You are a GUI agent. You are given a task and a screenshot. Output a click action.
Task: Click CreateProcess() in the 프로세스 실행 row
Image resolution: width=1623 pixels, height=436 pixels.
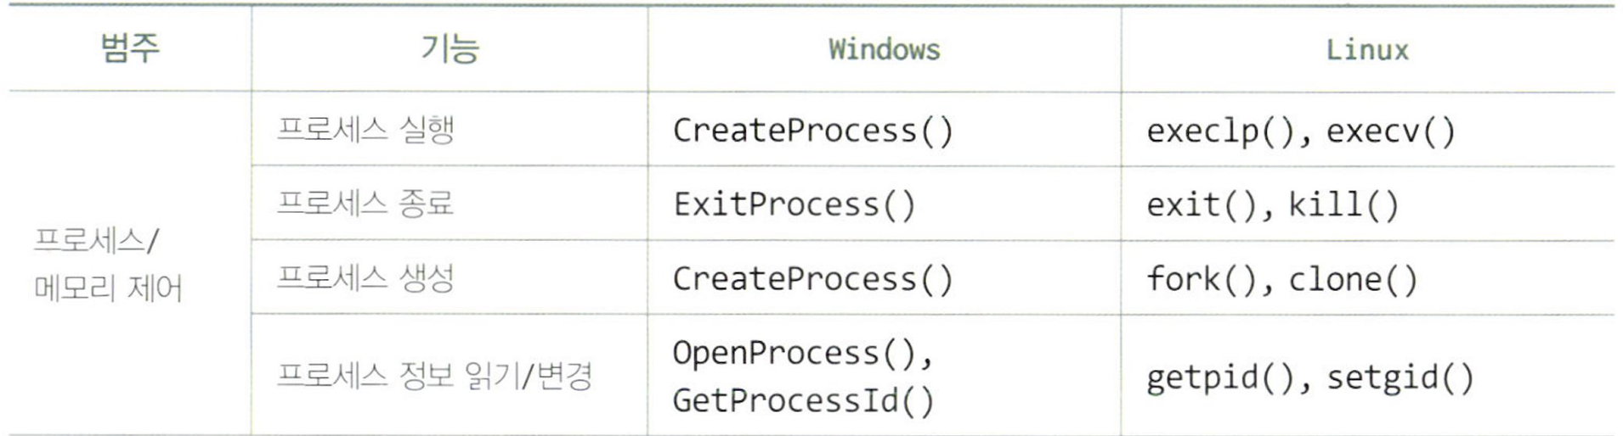812,131
